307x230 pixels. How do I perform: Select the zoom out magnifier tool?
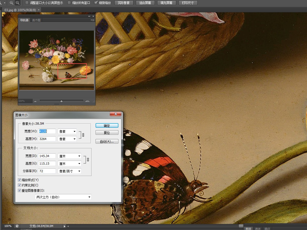[x=18, y=3]
